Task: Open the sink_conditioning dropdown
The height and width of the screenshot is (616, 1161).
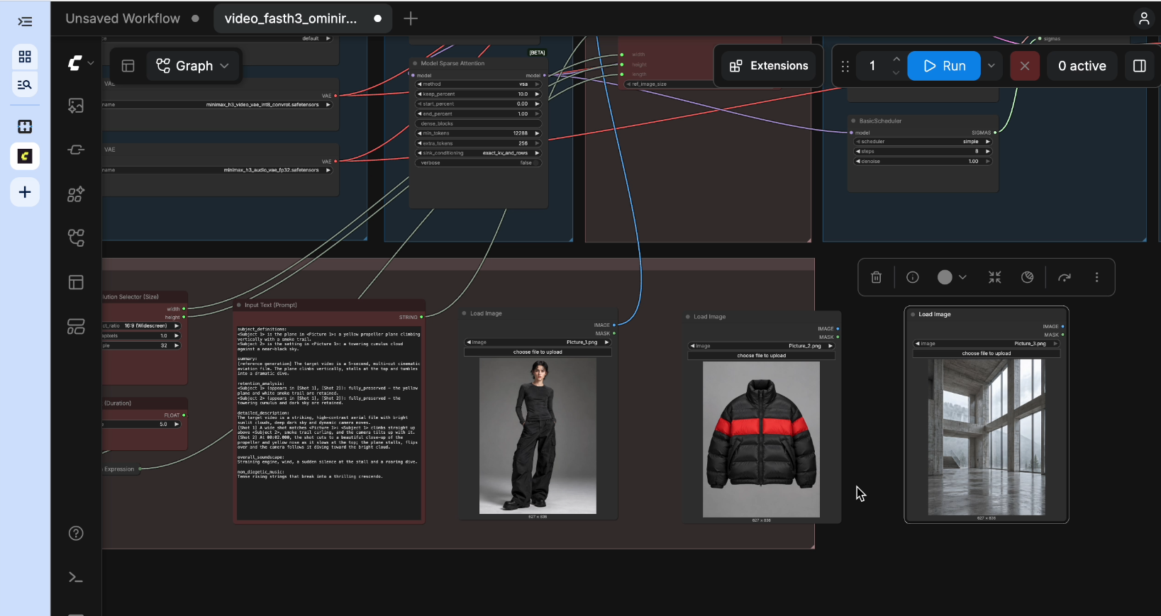Action: (x=477, y=153)
